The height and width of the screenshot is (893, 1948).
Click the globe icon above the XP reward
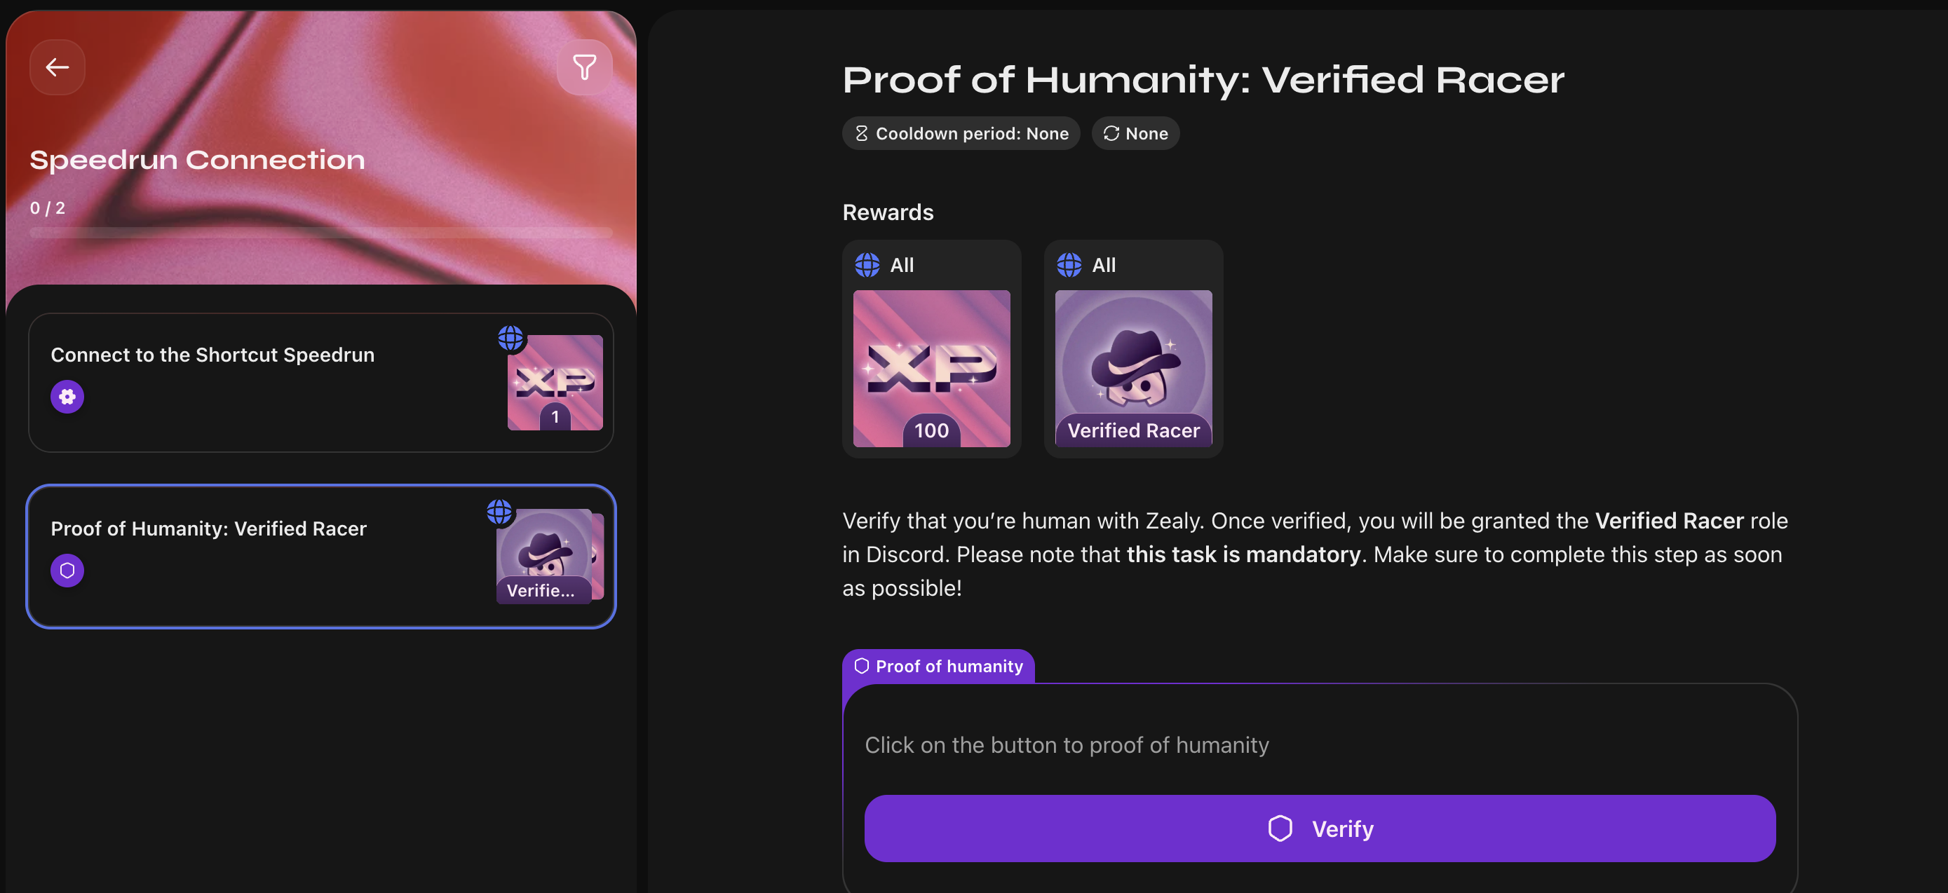coord(867,265)
